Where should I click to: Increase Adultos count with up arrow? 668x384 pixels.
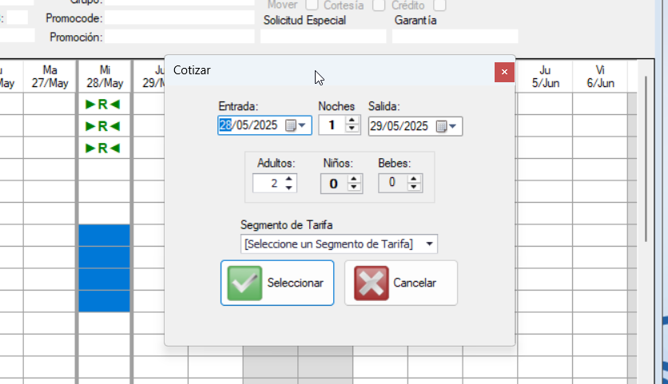tap(288, 179)
